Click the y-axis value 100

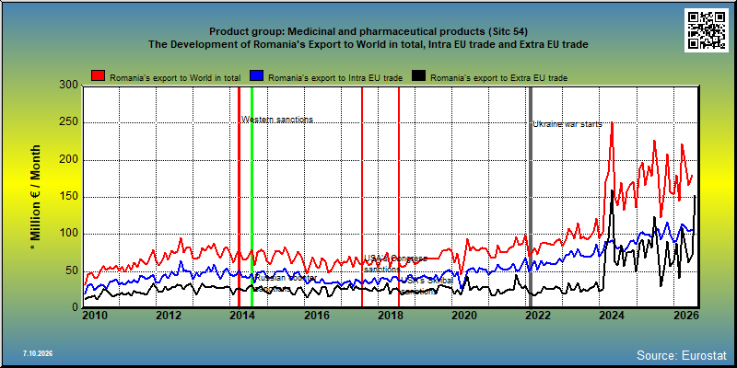[68, 234]
